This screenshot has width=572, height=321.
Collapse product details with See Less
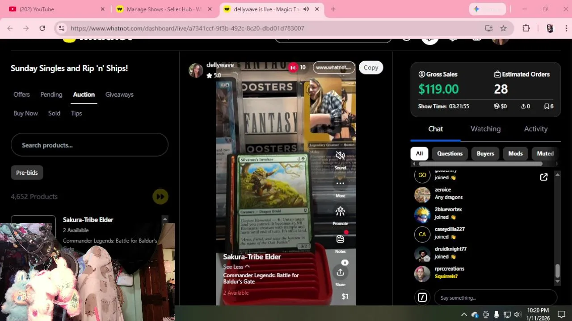click(x=236, y=267)
